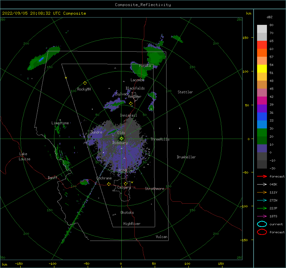Image resolution: width=286 pixels, height=268 pixels.
Task: Select the yellow diamond marker beside RedDeer
Action: tap(131, 104)
